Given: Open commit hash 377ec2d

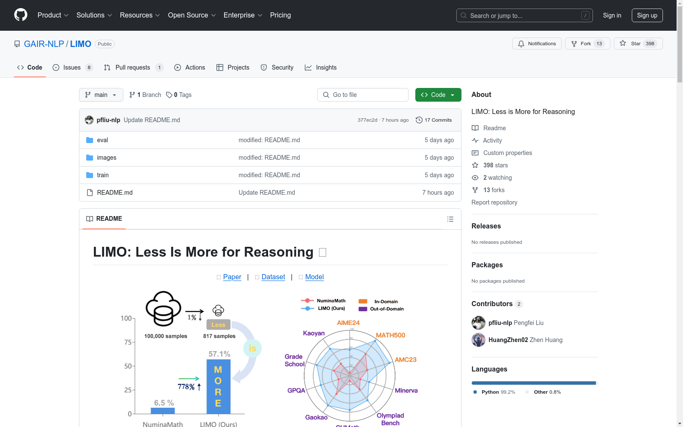Looking at the screenshot, I should 368,120.
